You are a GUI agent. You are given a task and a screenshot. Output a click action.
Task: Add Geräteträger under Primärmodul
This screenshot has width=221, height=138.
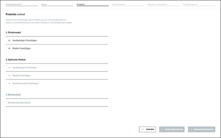point(57,40)
